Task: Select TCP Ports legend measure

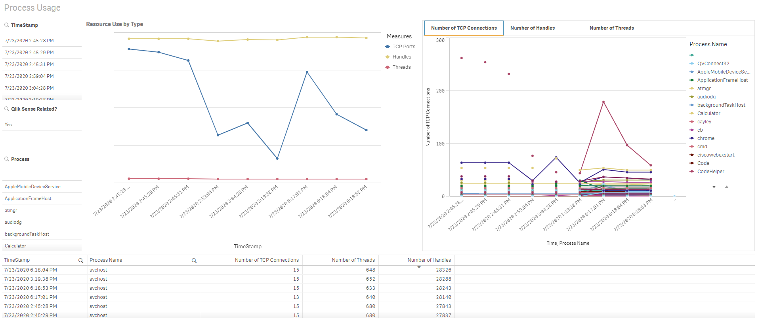Action: (401, 47)
